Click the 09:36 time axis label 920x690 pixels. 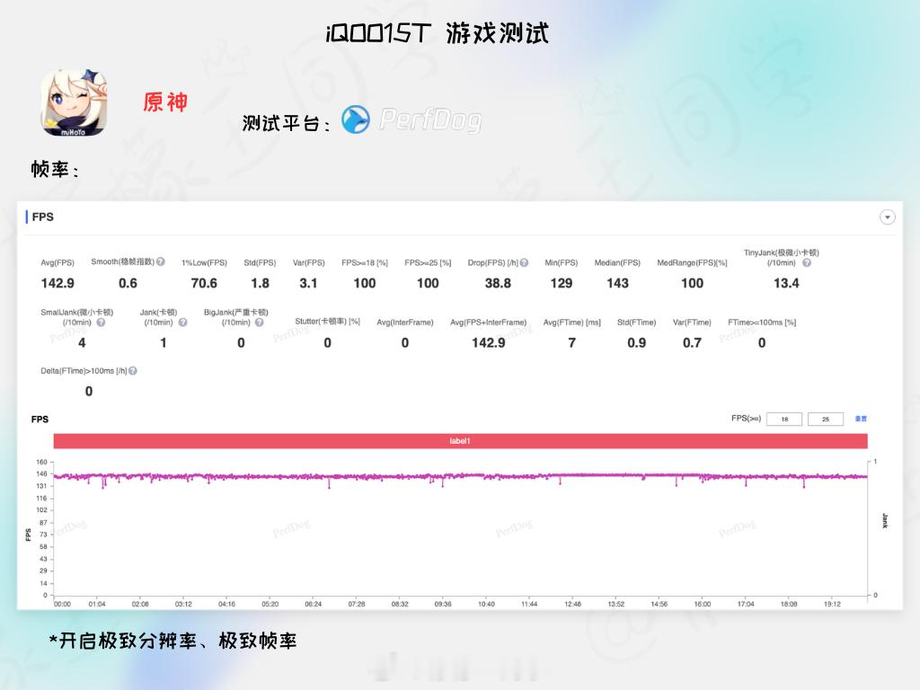click(443, 604)
